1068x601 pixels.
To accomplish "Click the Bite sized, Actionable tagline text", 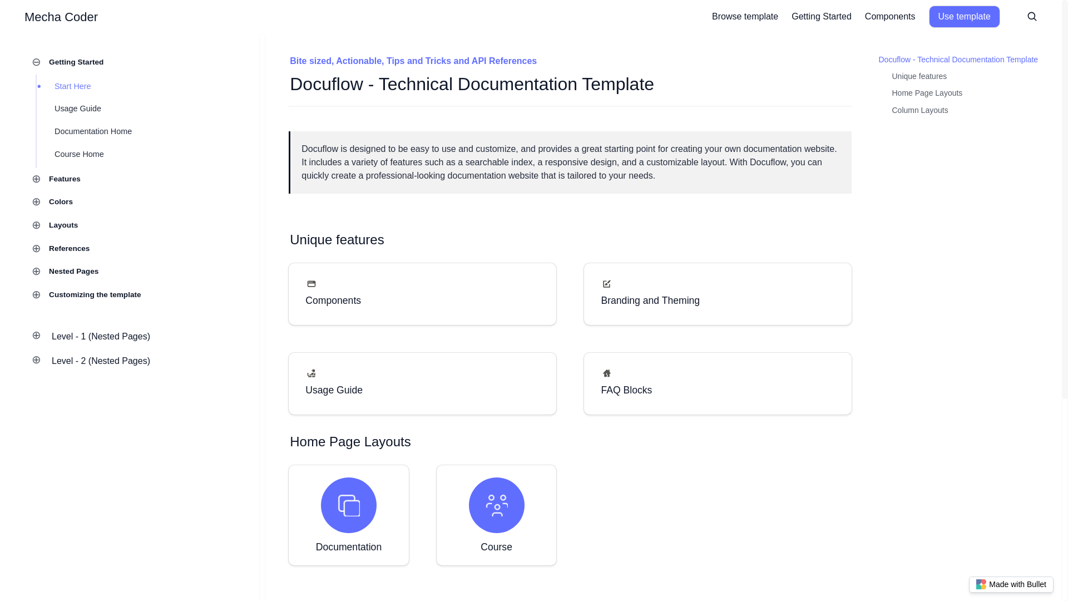I will [413, 61].
